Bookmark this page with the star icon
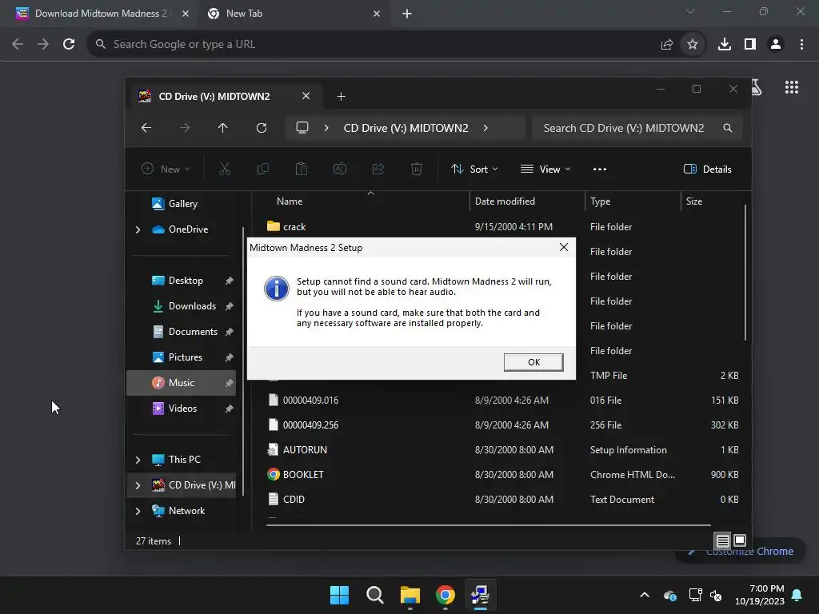The height and width of the screenshot is (614, 819). tap(693, 45)
